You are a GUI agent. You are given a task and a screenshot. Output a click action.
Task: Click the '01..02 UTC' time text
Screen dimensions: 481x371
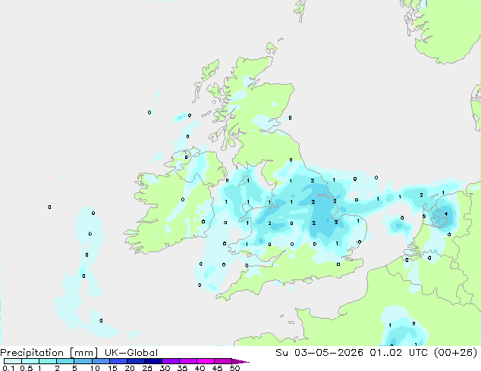[400, 353]
